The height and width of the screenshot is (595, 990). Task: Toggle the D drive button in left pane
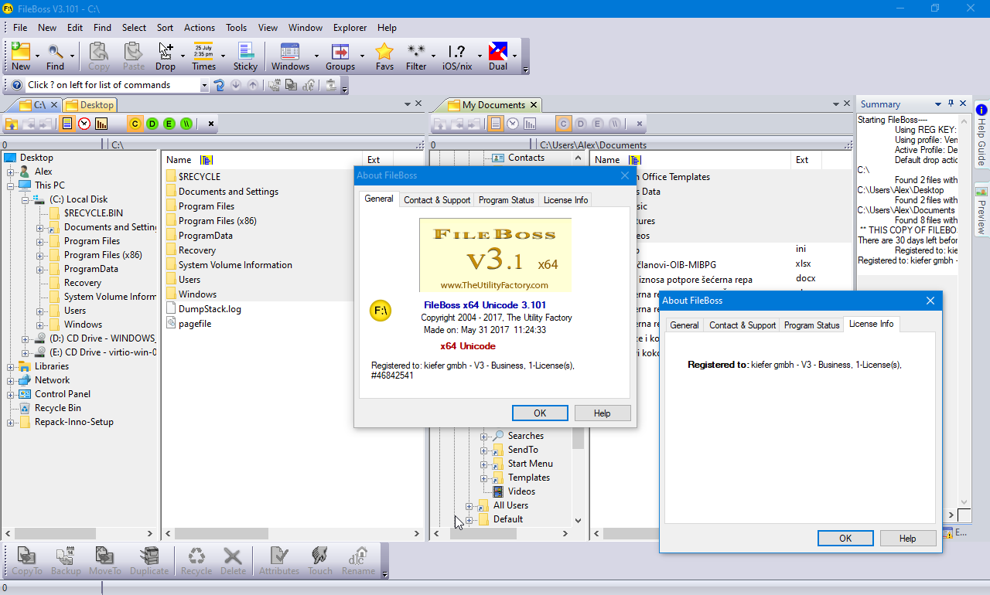tap(152, 124)
